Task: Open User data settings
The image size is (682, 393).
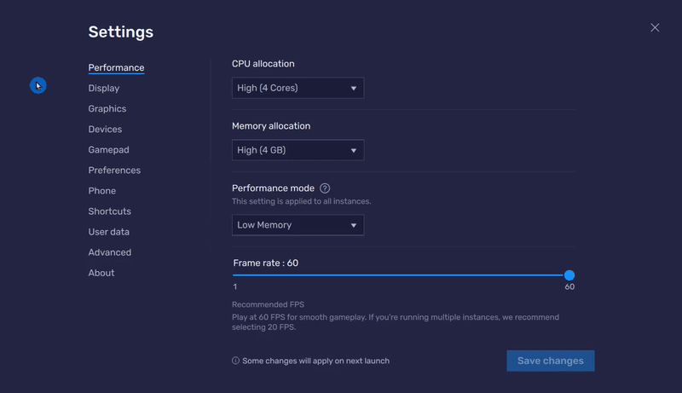Action: (x=109, y=232)
